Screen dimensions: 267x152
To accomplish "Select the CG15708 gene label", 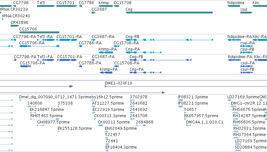I will (122, 3).
